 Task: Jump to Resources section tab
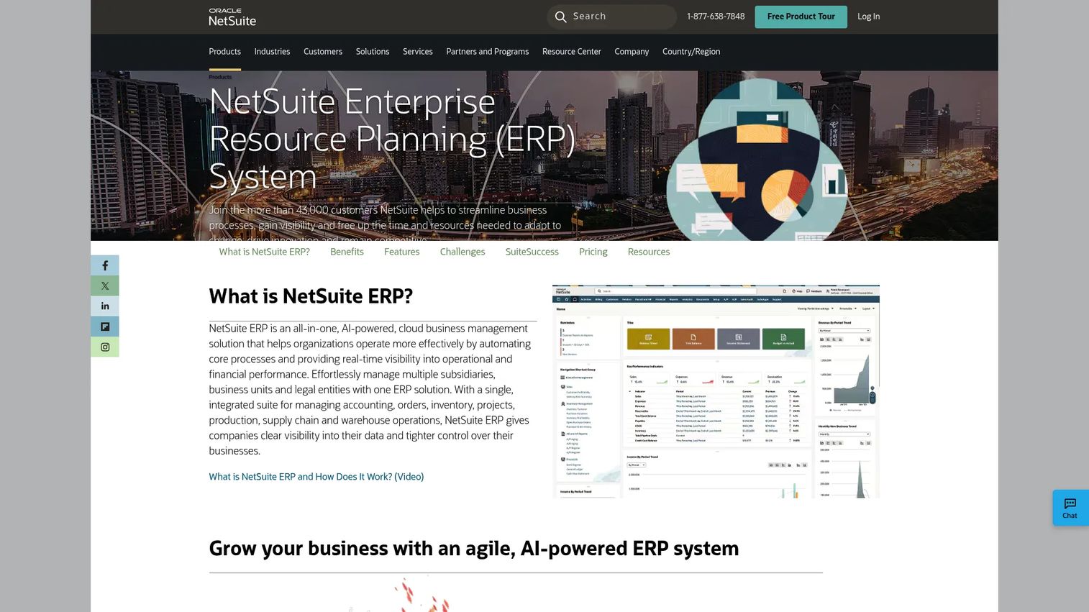click(x=649, y=252)
